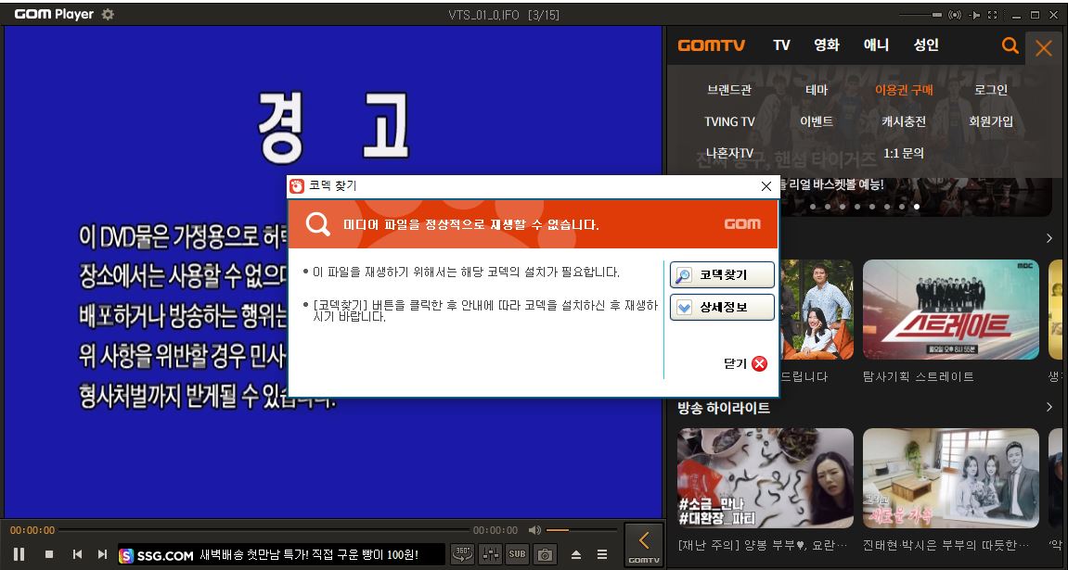
Task: Open the TV tab in GOMTV
Action: pos(781,44)
